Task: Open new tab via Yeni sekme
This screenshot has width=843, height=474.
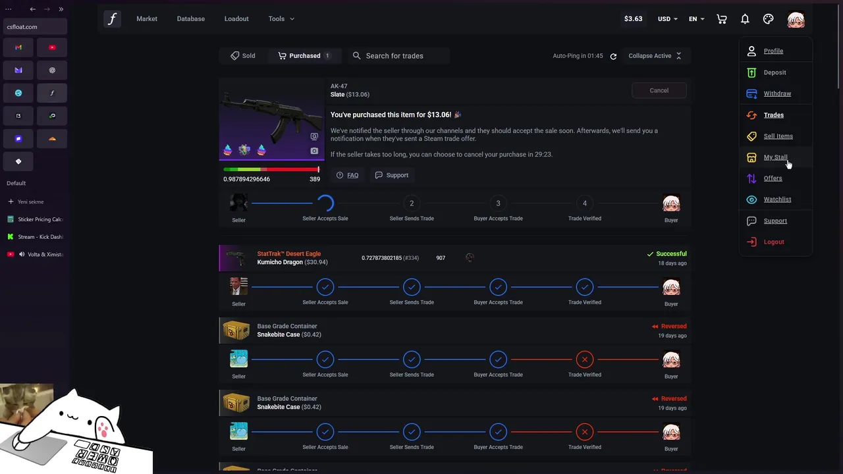Action: coord(35,202)
